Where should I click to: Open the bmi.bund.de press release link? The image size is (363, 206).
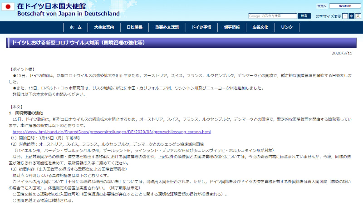click(112, 132)
